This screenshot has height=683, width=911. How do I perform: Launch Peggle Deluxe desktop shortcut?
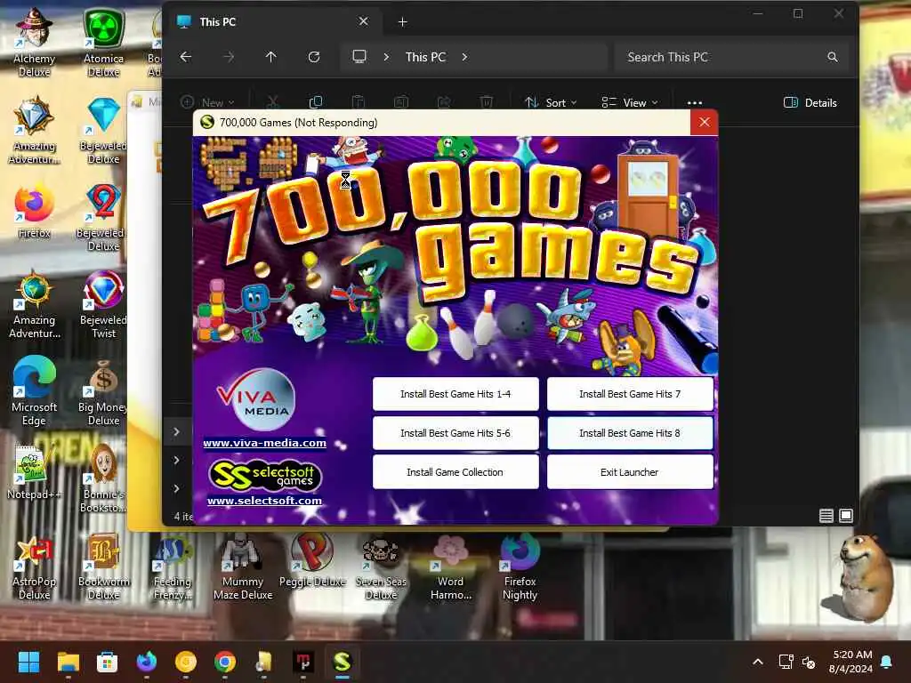pyautogui.click(x=312, y=560)
